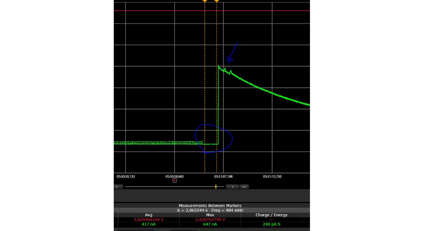Viewport: 428px width, 231px height.
Task: Click the max current value 647 nA
Action: tap(210, 224)
